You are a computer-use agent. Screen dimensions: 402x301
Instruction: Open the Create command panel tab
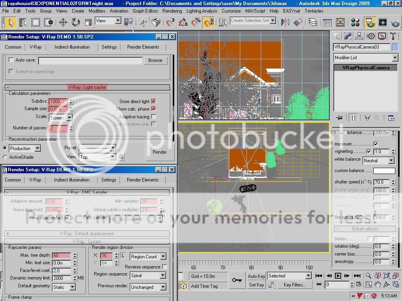coord(337,36)
